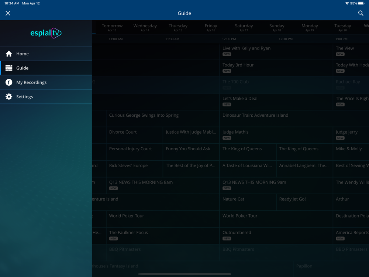Screen dimensions: 369x277
Task: Select The Best of the Joy of P...
Action: 191,169
